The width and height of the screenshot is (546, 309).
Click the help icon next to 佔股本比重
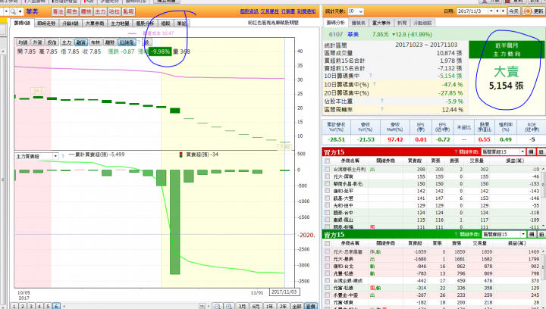(x=381, y=101)
